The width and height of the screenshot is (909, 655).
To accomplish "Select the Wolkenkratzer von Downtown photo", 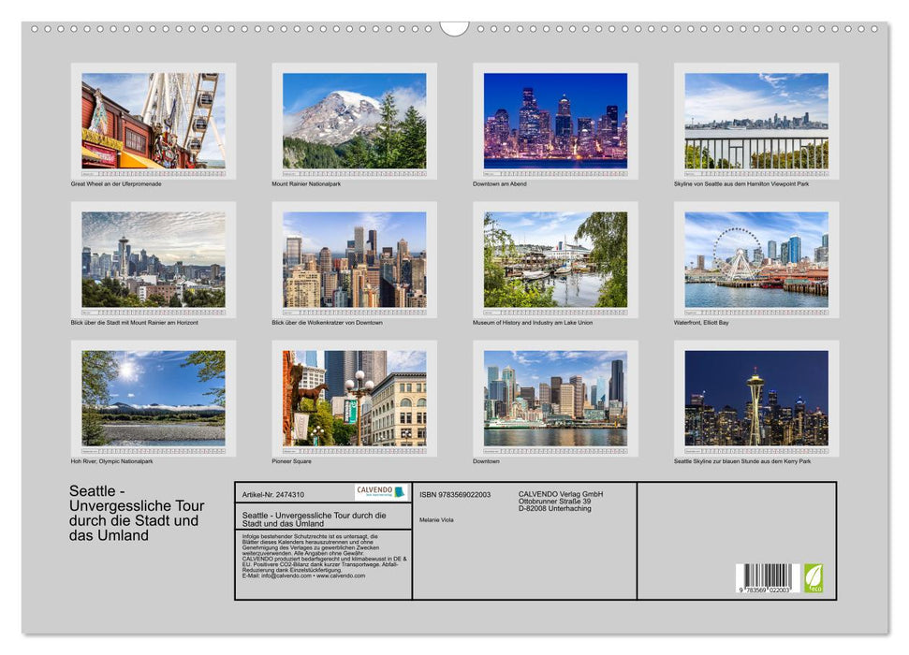I will (x=354, y=259).
